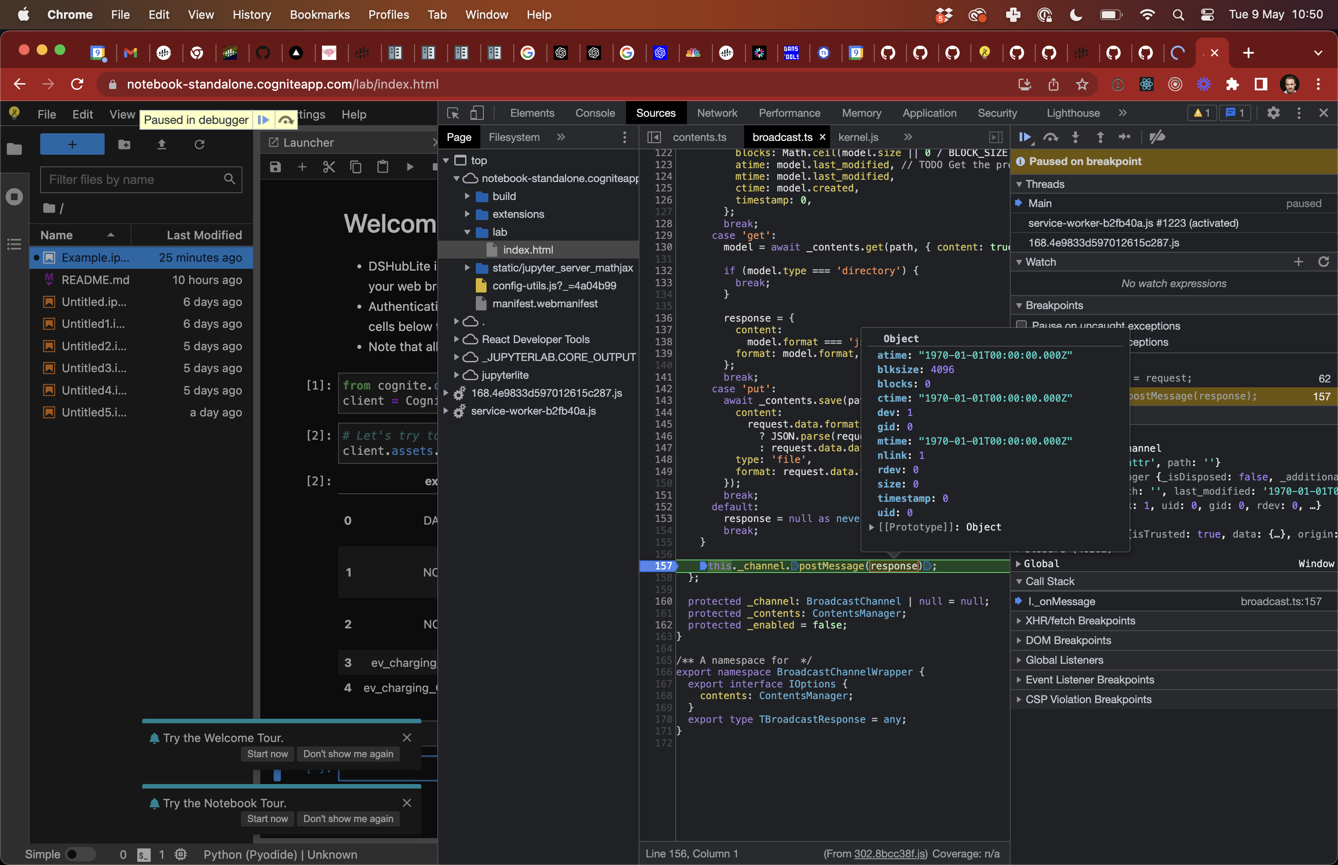Resume script execution in debugger toolbar
This screenshot has width=1338, height=865.
[1025, 137]
